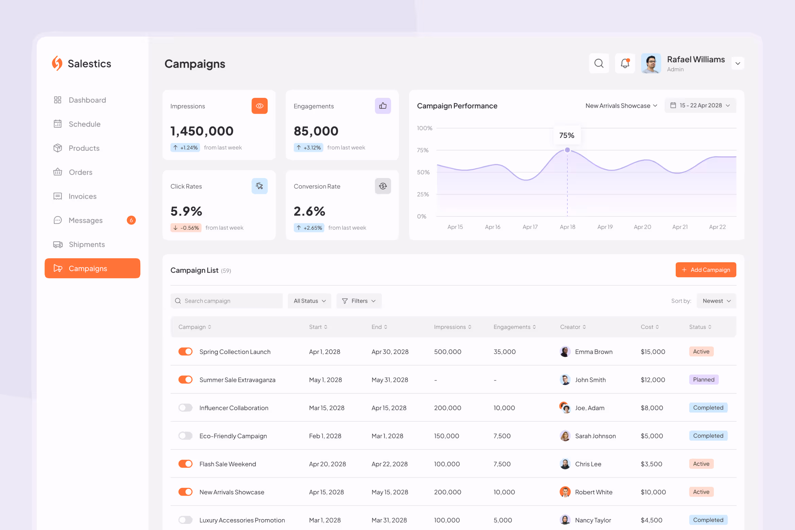Open the All Status dropdown
The width and height of the screenshot is (795, 530).
pos(309,301)
